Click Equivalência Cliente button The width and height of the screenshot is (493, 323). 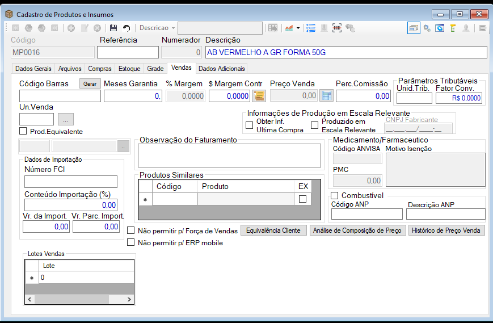click(x=273, y=230)
